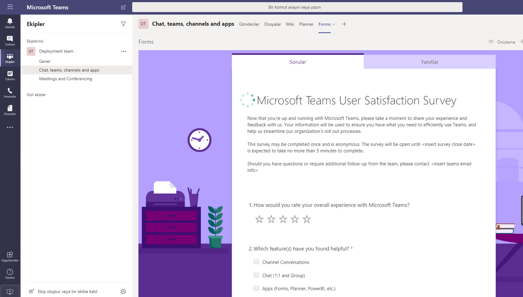This screenshot has width=523, height=297.
Task: Select the Forms tab label
Action: (324, 24)
